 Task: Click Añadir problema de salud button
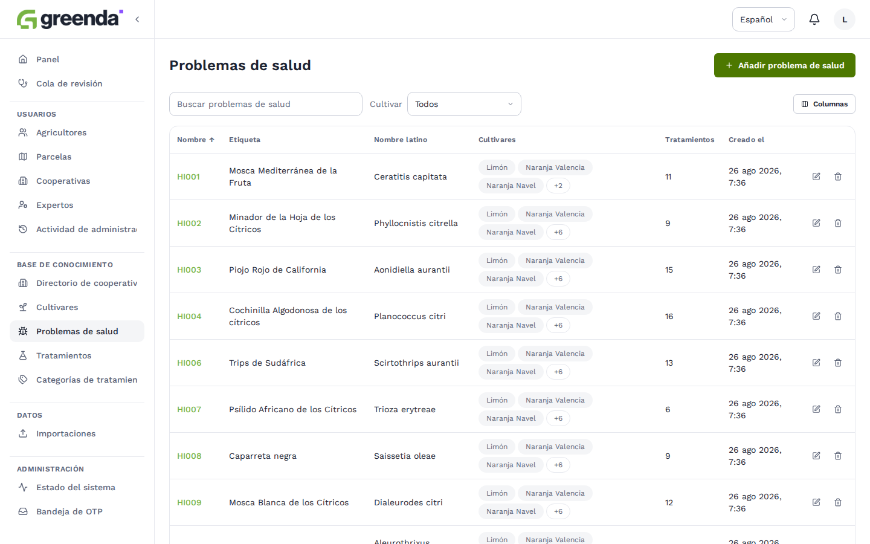[785, 65]
